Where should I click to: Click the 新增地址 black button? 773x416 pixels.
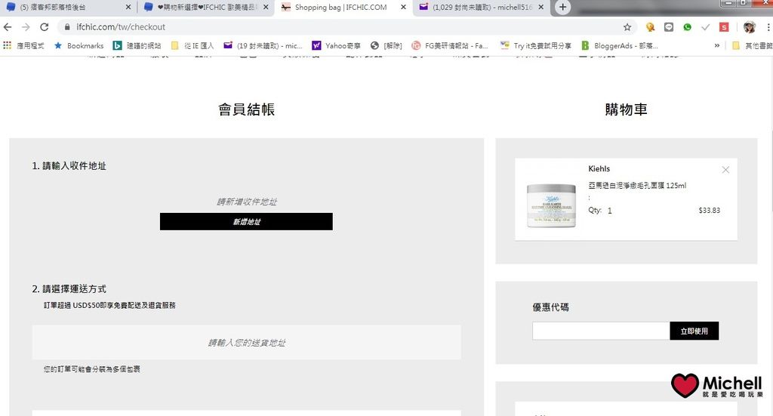pyautogui.click(x=246, y=221)
